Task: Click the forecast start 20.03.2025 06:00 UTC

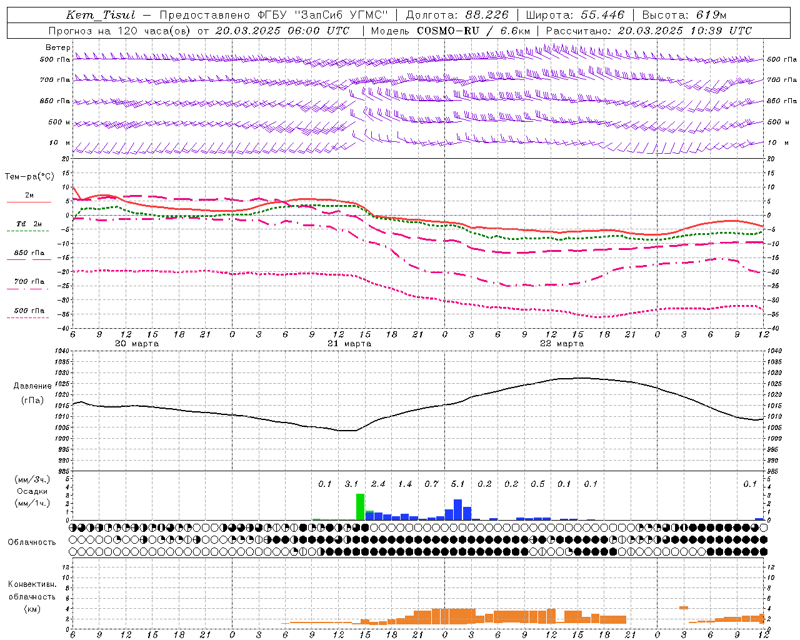Action: click(x=282, y=31)
